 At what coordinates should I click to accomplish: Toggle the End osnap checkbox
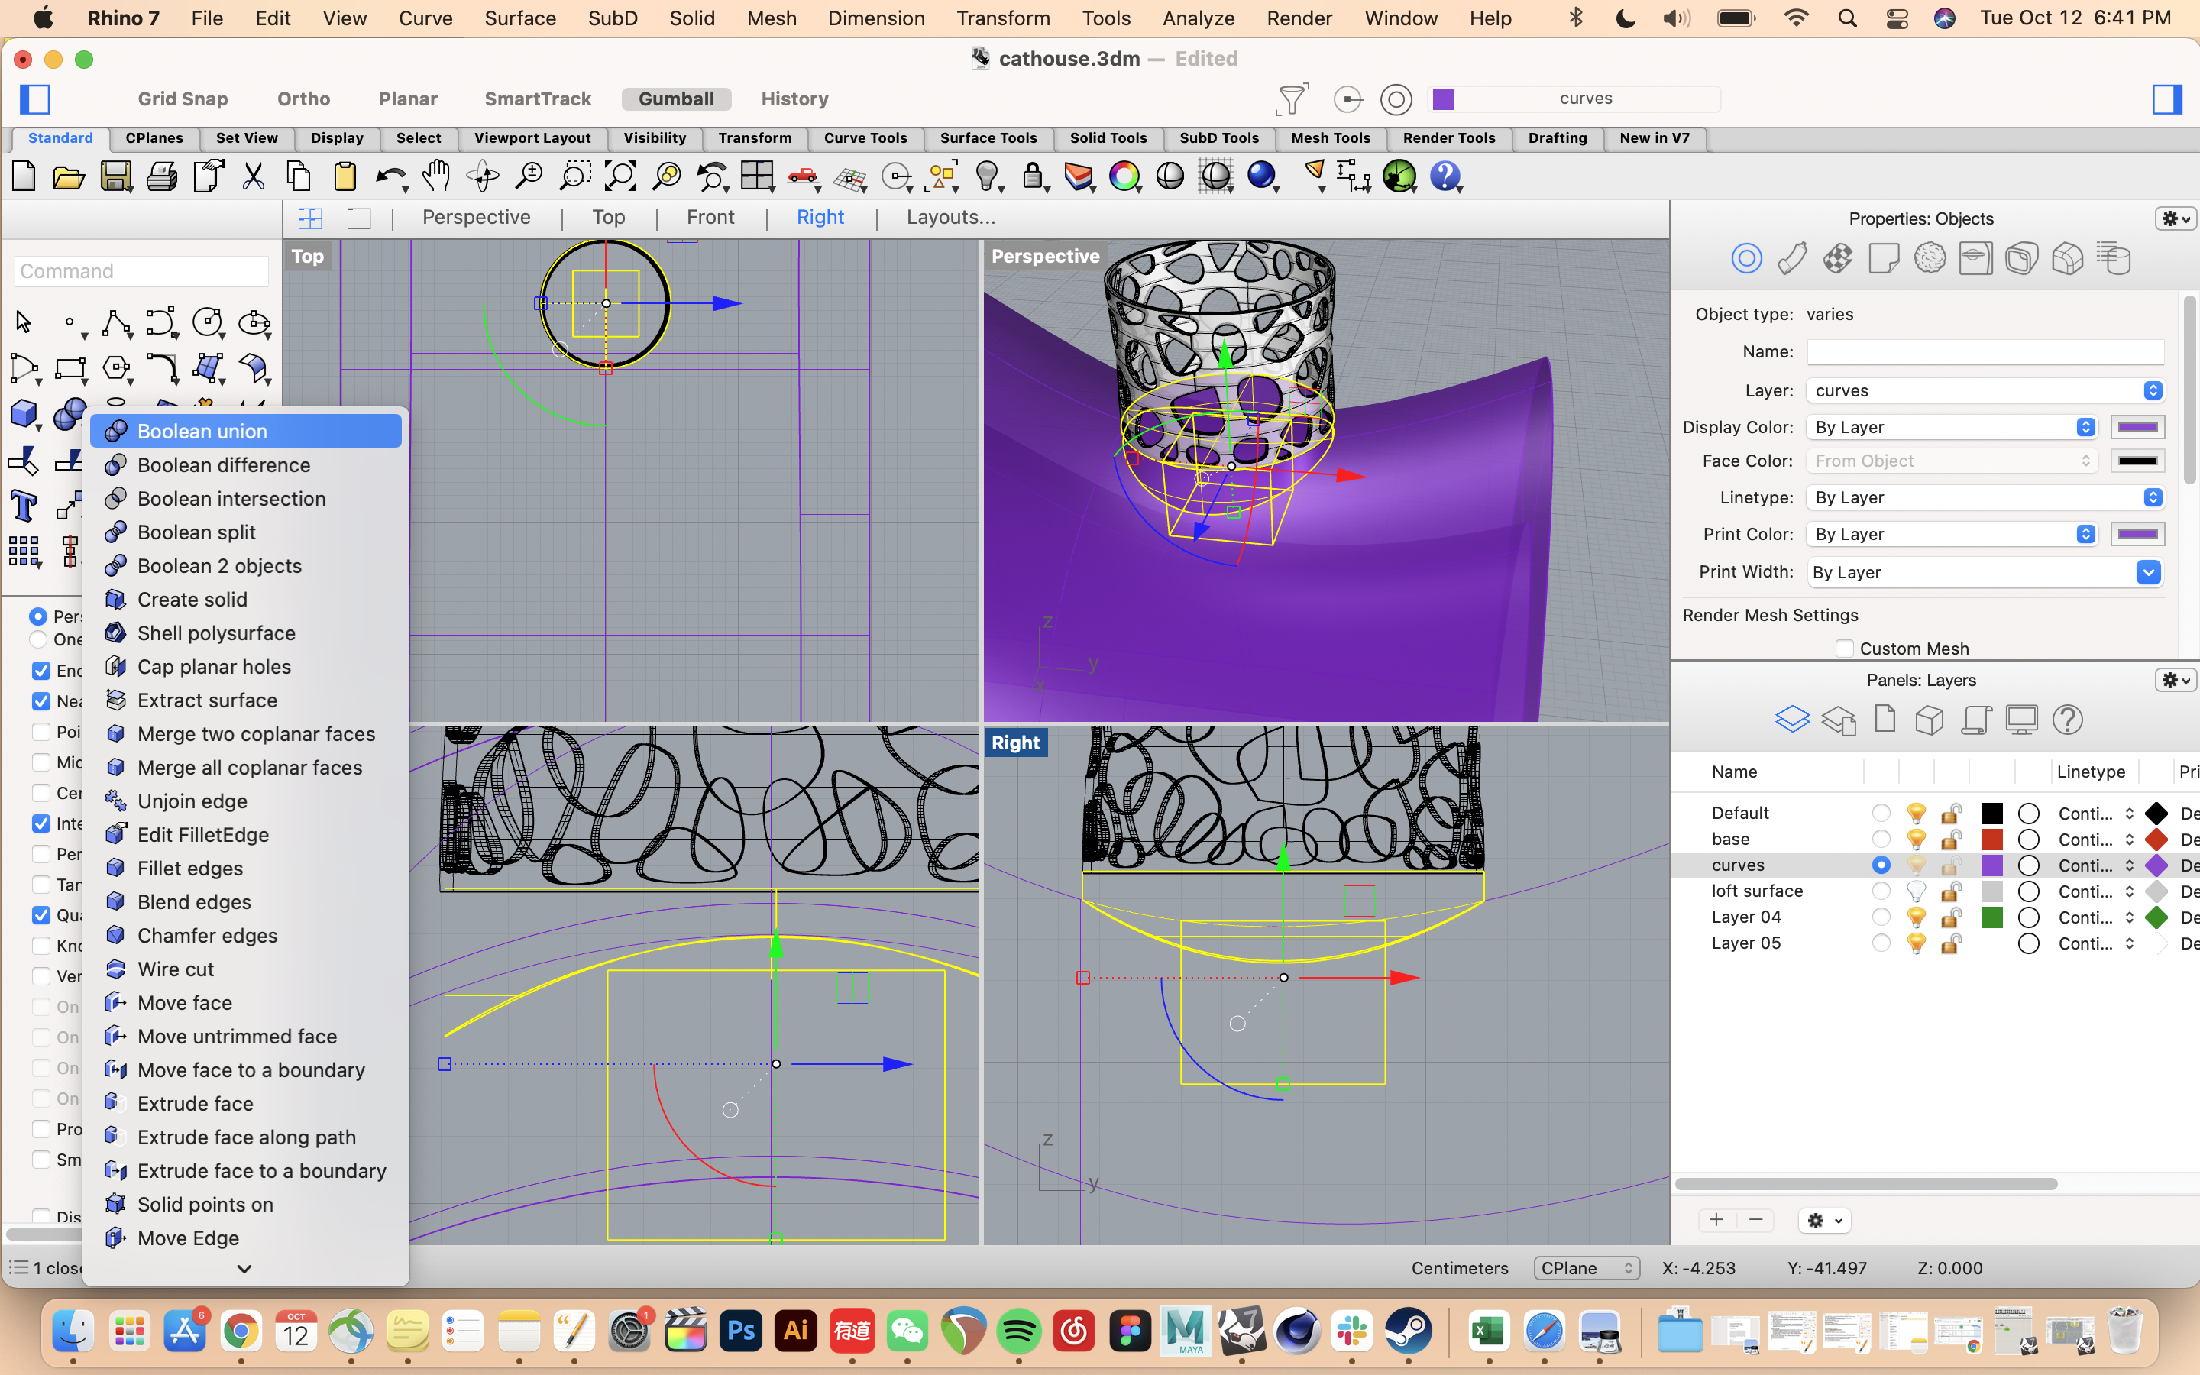tap(41, 671)
